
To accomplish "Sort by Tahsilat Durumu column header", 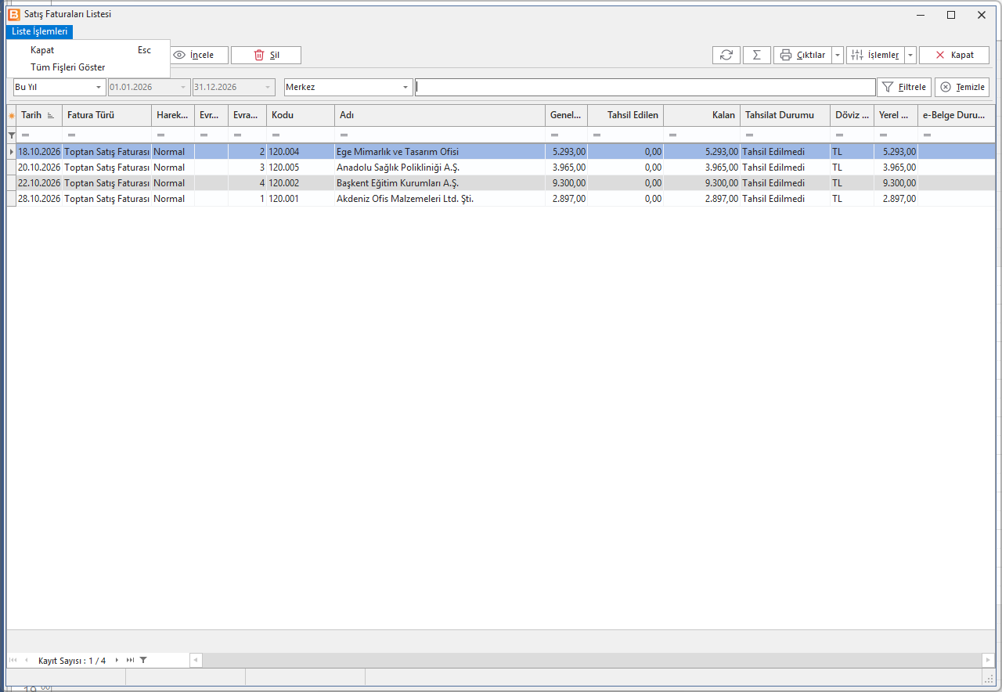I will pyautogui.click(x=784, y=115).
